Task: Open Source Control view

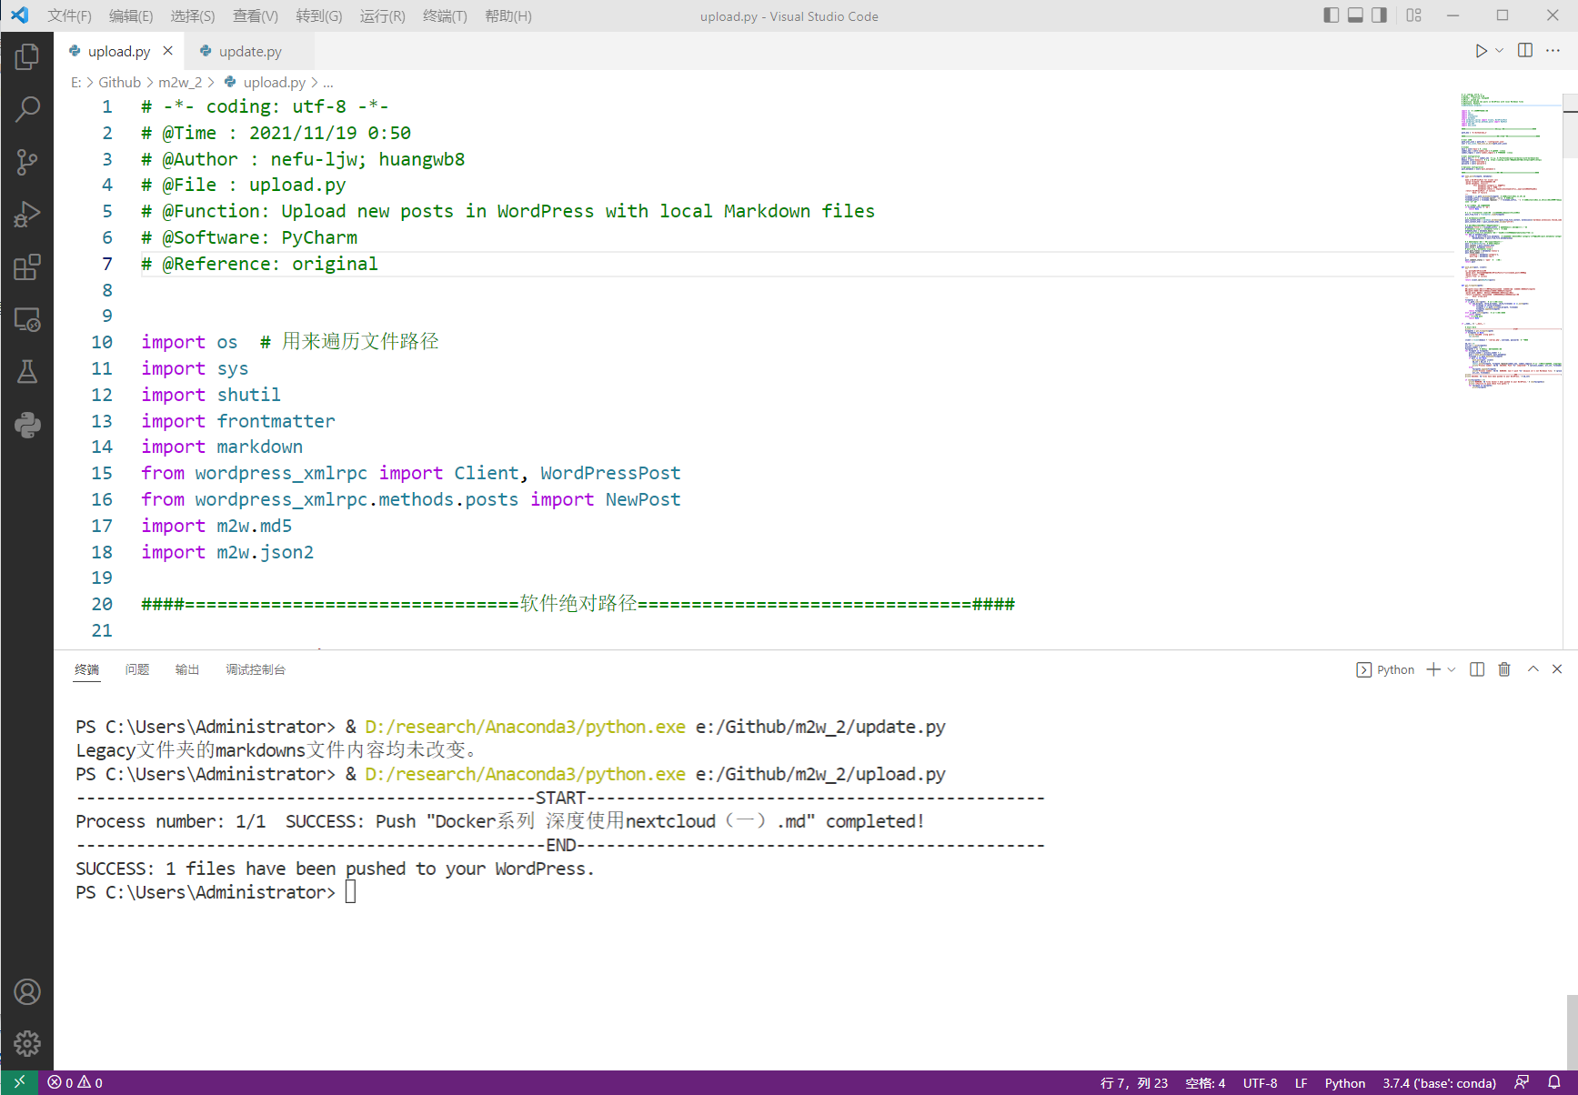Action: pos(26,162)
